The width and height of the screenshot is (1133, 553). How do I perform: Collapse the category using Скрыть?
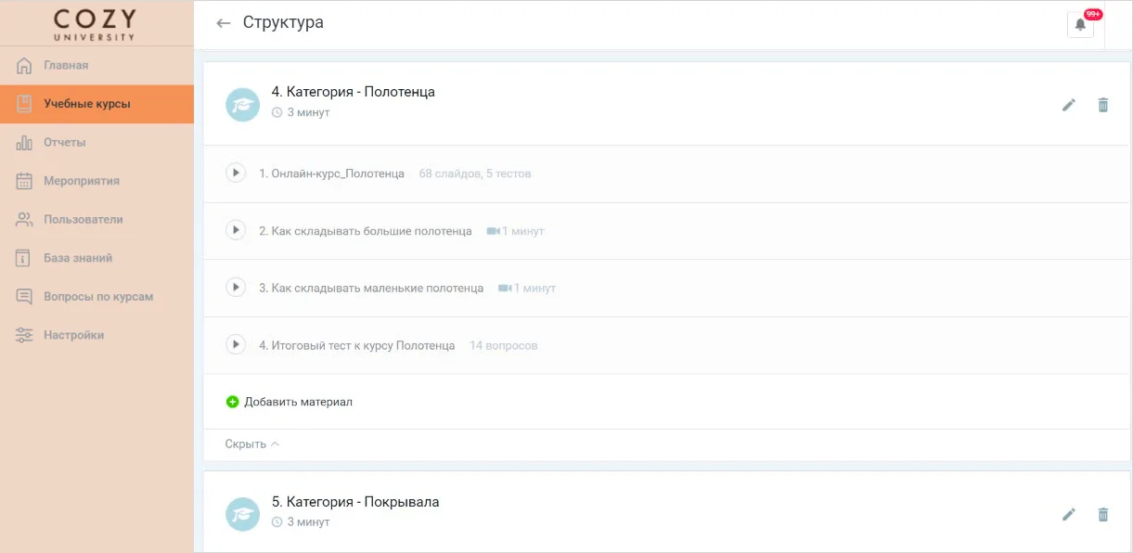(x=251, y=444)
